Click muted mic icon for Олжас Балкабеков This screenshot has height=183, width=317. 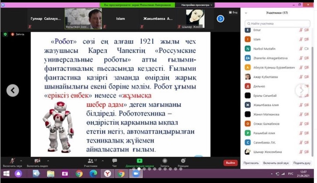(301, 124)
